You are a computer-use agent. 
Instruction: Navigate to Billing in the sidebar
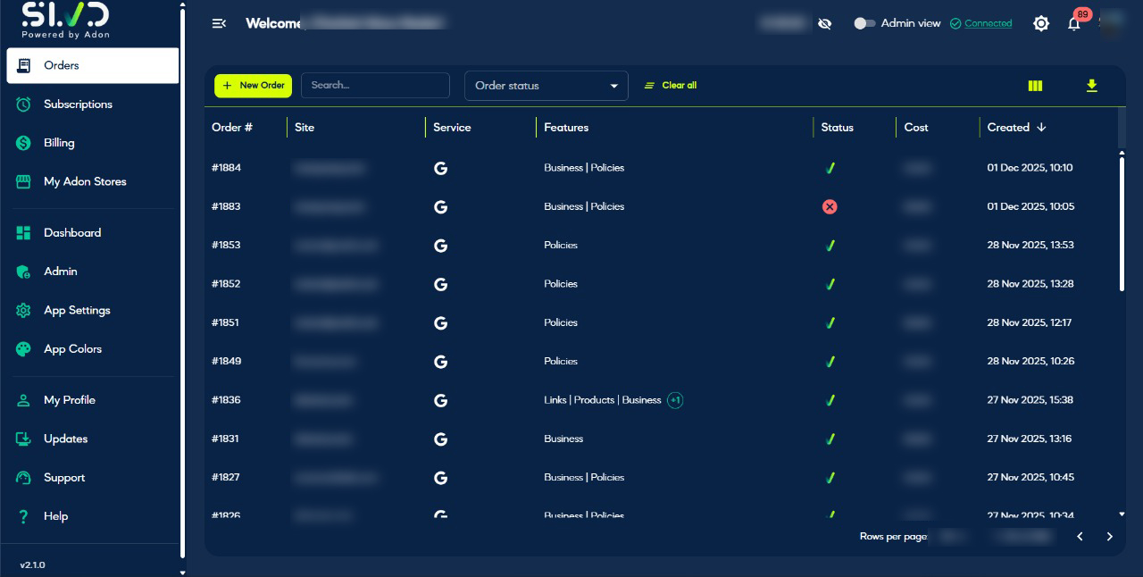pos(59,143)
